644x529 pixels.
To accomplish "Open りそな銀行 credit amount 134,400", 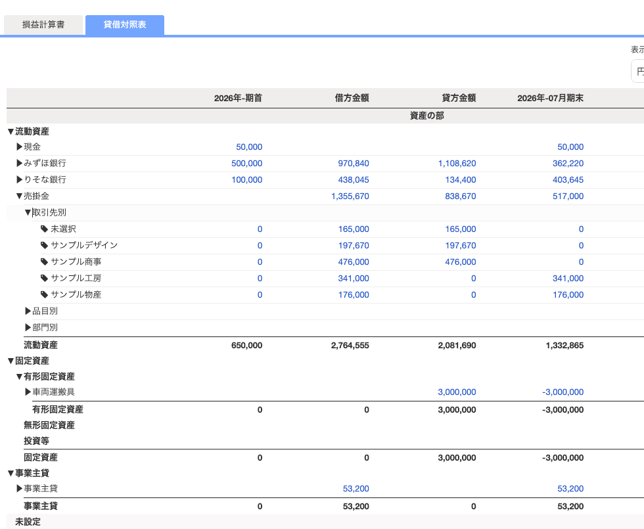I will [x=461, y=180].
